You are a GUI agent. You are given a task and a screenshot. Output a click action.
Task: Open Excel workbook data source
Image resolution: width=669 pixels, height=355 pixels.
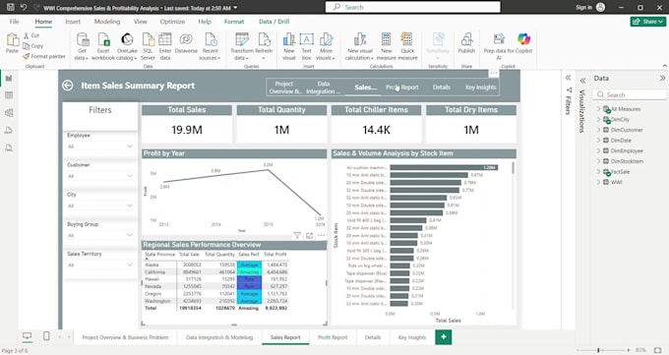point(103,46)
